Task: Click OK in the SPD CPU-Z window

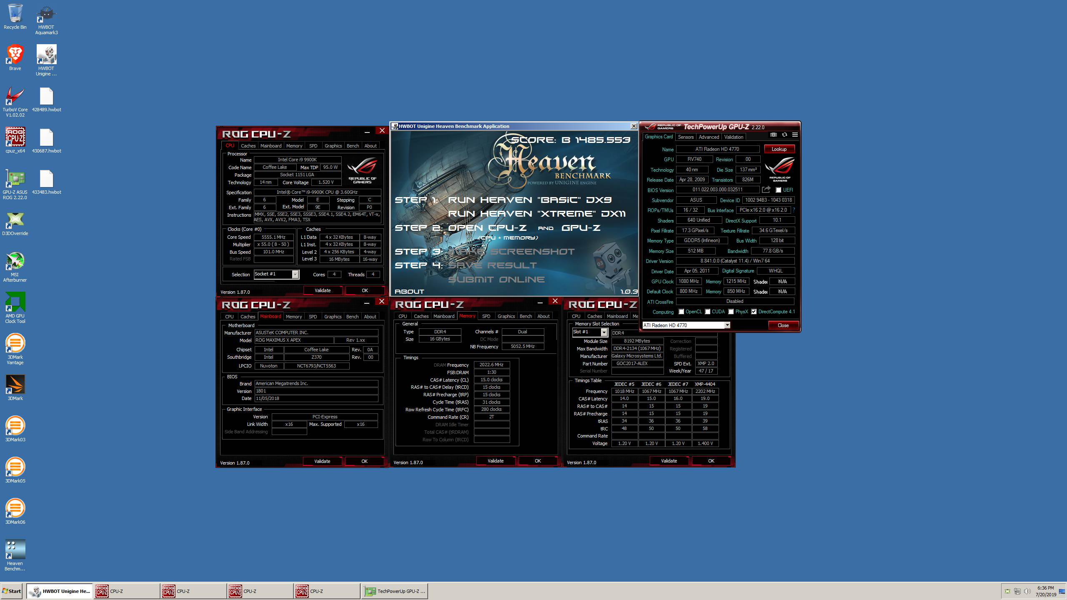Action: tap(711, 461)
